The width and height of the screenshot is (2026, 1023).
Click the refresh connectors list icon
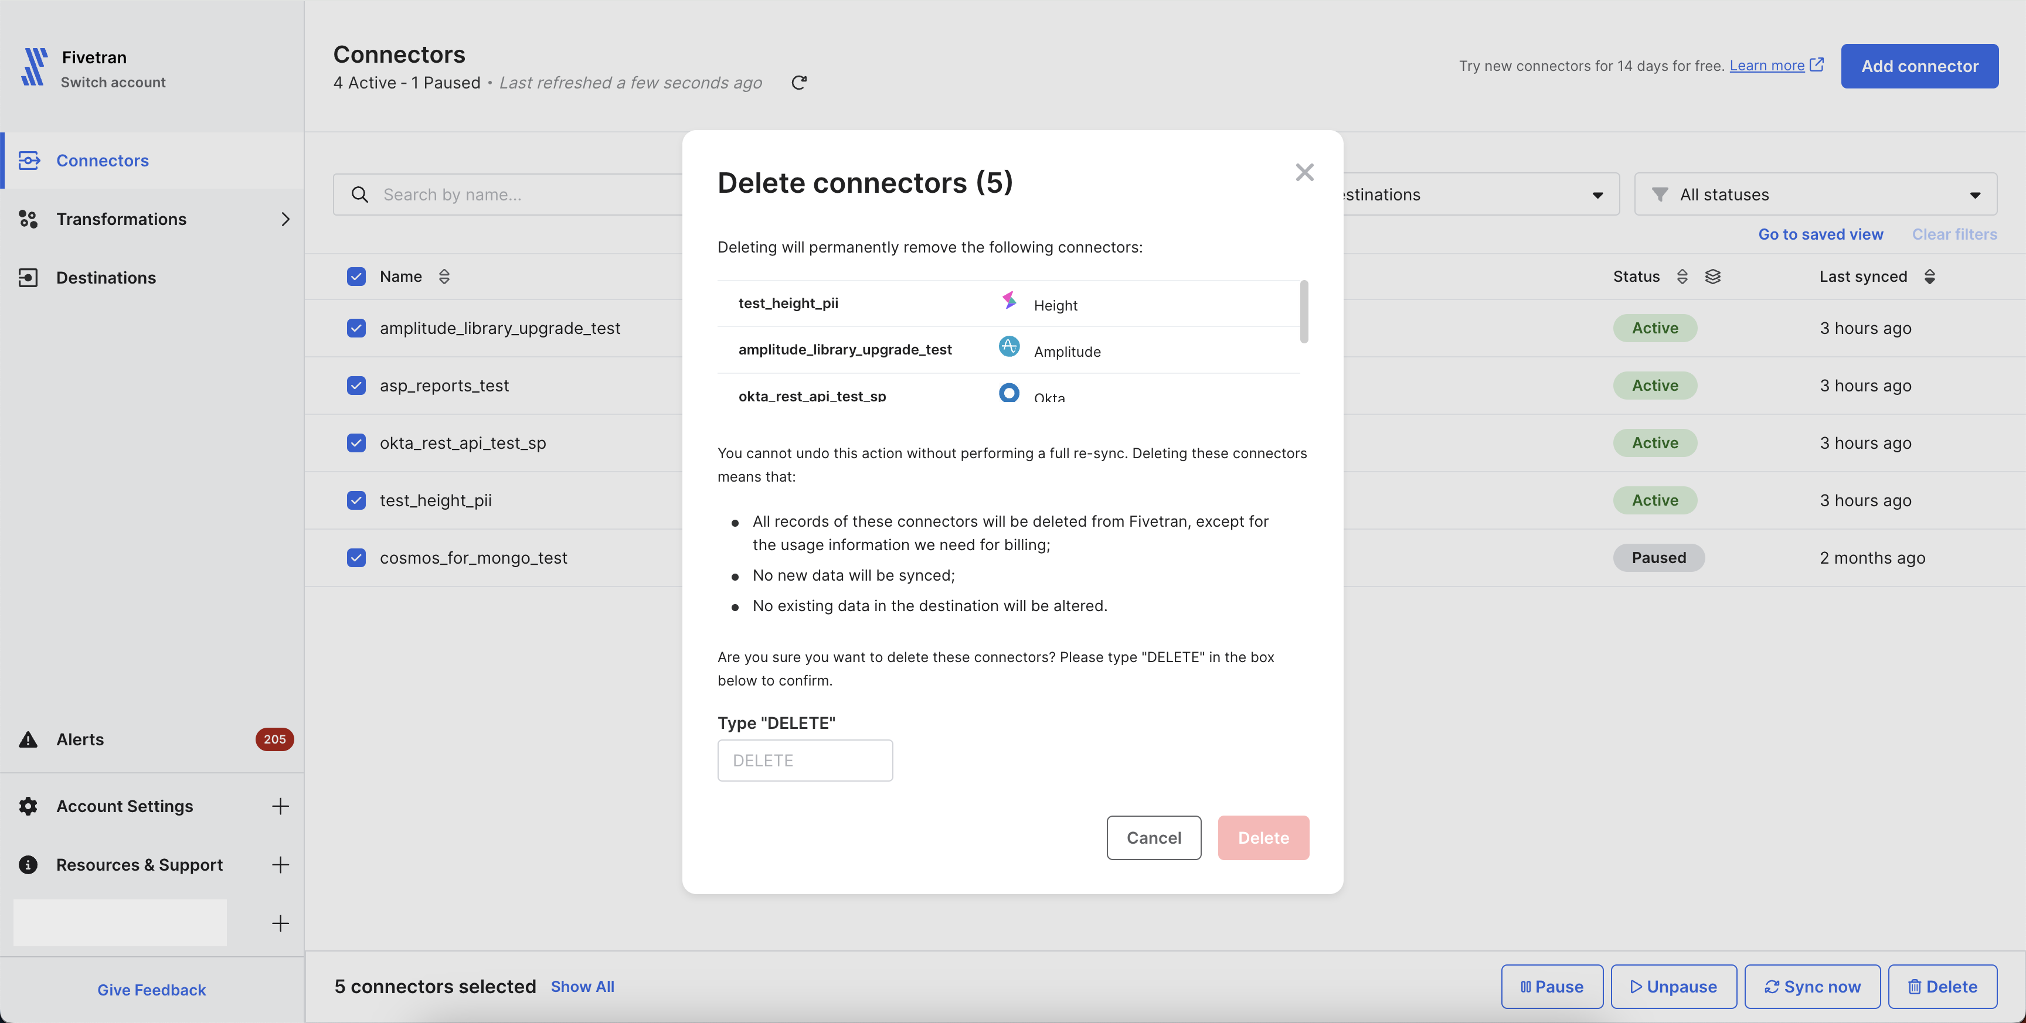point(799,83)
